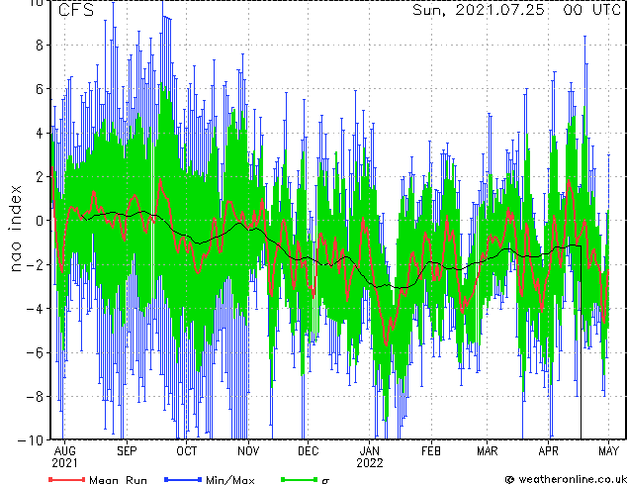
Task: Click the 2021 year label
Action: pos(65,463)
